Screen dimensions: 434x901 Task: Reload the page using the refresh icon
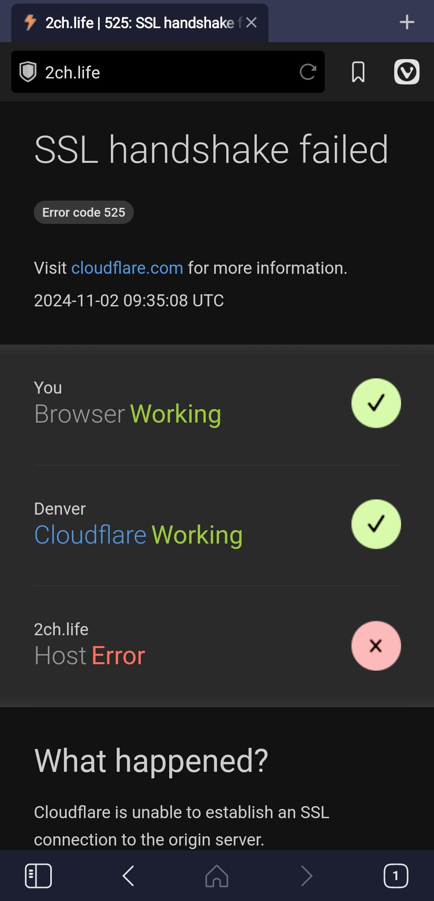pyautogui.click(x=308, y=72)
